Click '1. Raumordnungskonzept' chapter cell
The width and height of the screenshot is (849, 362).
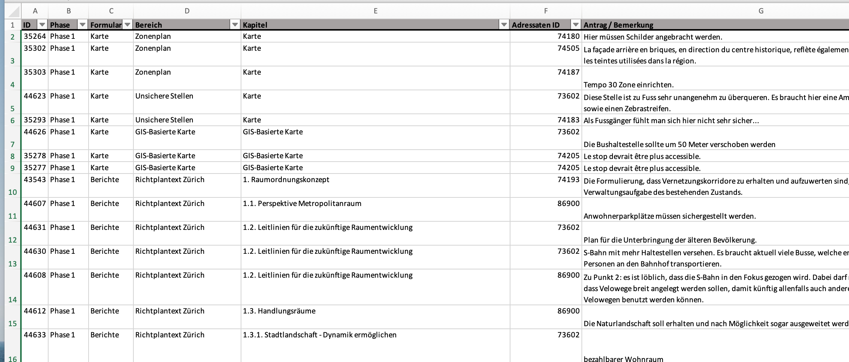[376, 186]
